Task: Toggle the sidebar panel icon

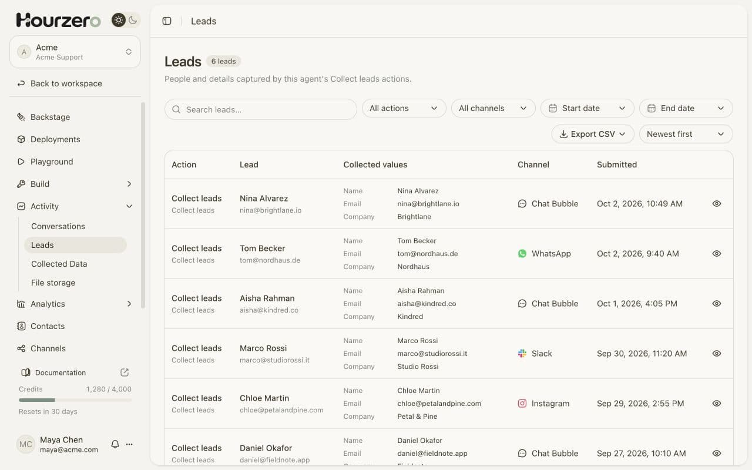Action: tap(167, 21)
